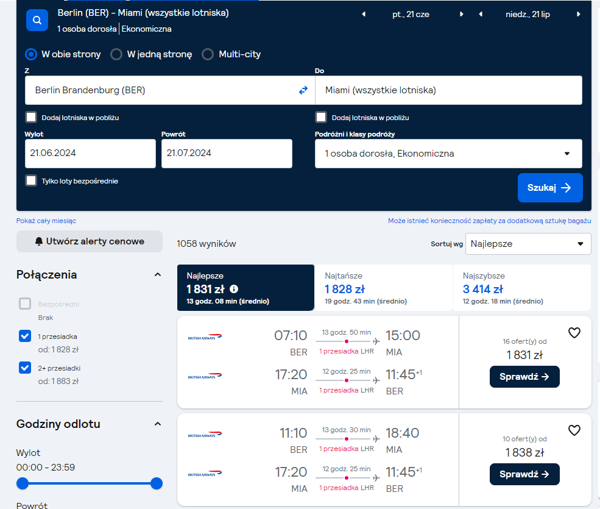
Task: Click the bell icon in price alerts button
Action: pos(38,241)
